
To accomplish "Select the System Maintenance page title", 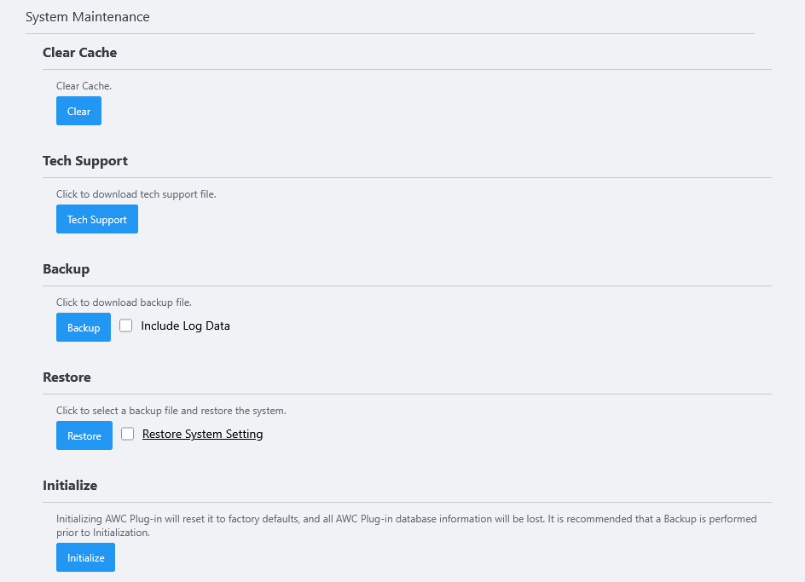I will (x=88, y=17).
